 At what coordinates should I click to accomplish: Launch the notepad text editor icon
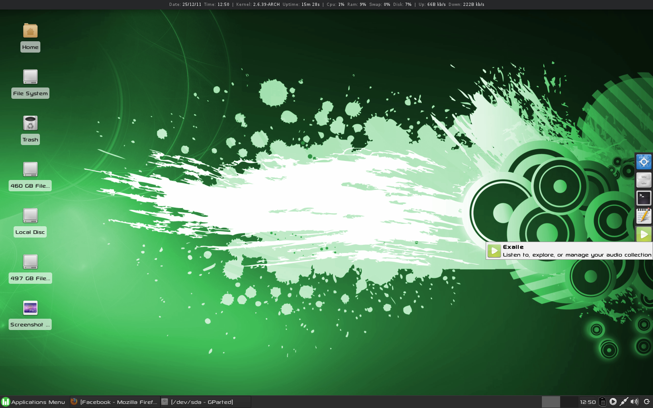pos(643,216)
